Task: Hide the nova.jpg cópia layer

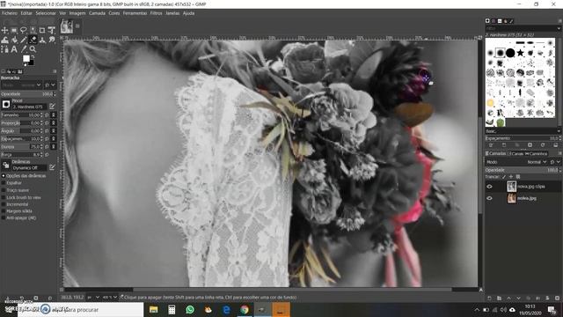Action: point(489,186)
